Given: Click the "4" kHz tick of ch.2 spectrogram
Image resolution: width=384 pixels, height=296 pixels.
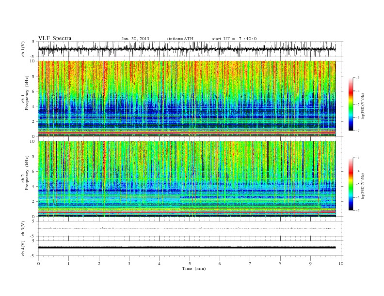Looking at the screenshot, I should click(x=34, y=187).
